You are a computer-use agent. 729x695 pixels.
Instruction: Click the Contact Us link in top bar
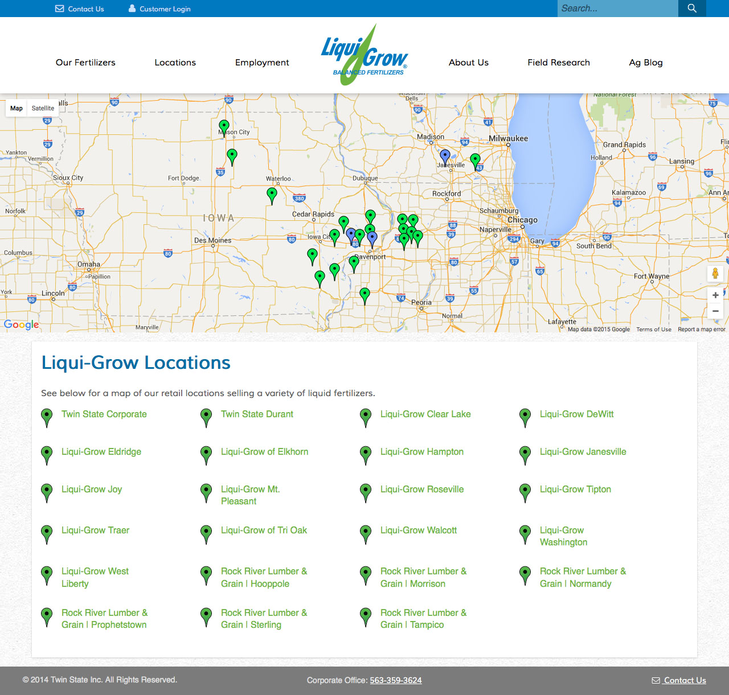tap(86, 9)
